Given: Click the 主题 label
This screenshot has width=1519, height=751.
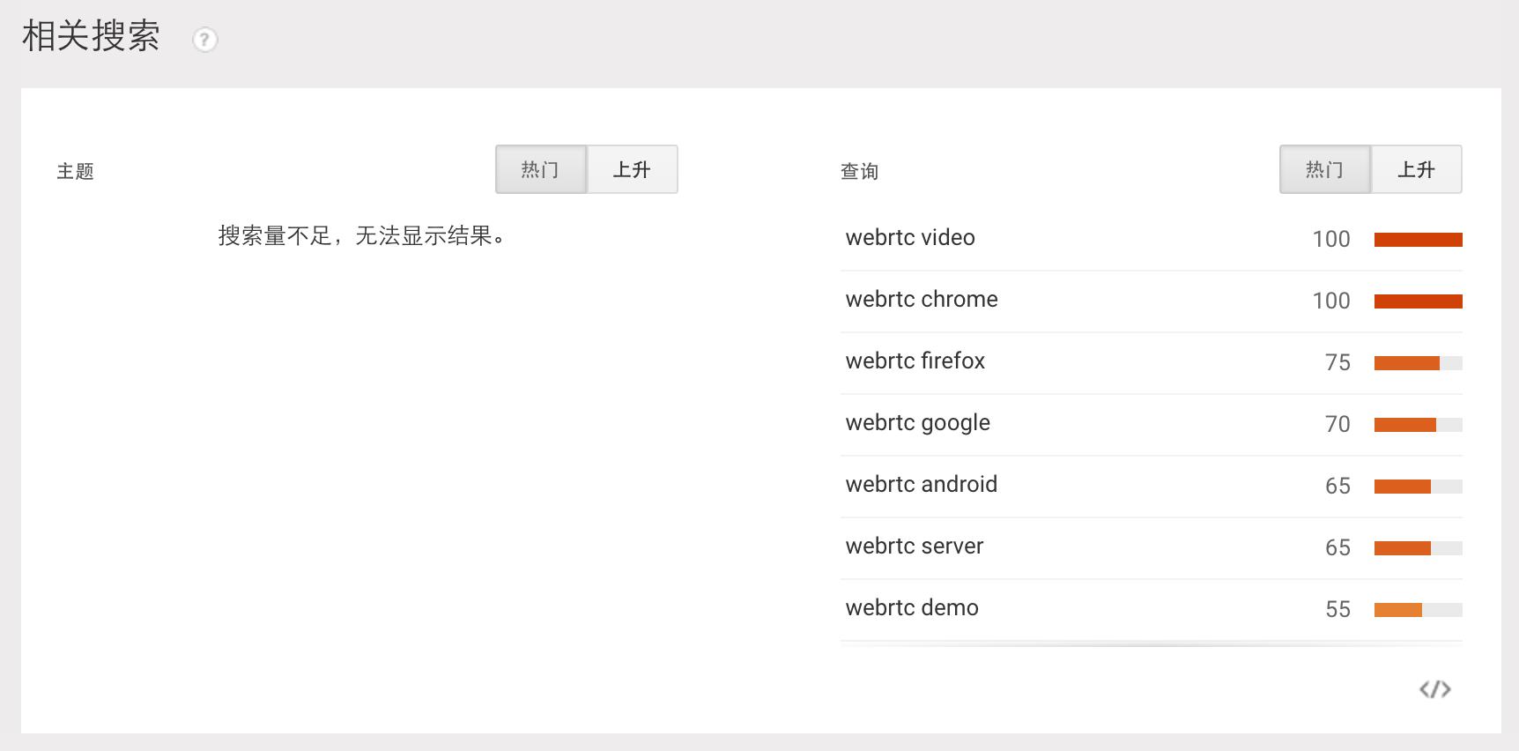Looking at the screenshot, I should pyautogui.click(x=76, y=171).
